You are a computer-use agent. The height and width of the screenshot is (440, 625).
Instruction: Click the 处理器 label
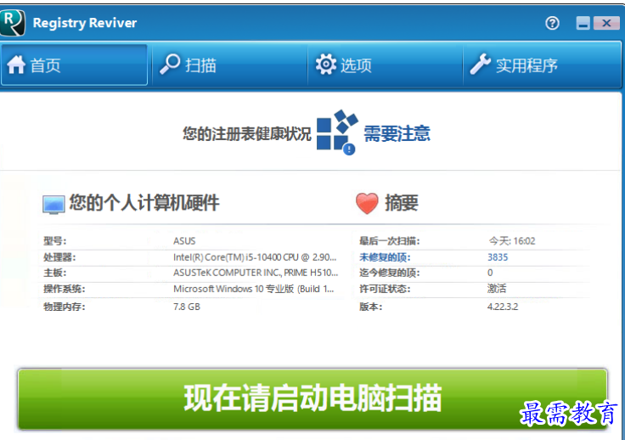click(x=59, y=257)
